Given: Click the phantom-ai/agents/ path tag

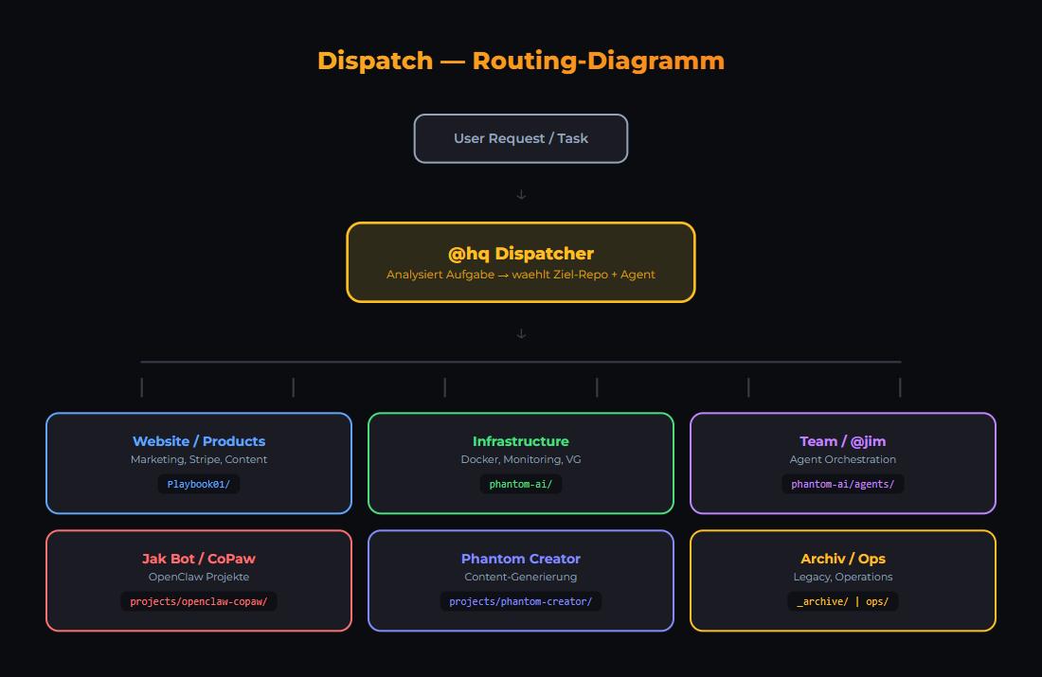Looking at the screenshot, I should pyautogui.click(x=843, y=484).
